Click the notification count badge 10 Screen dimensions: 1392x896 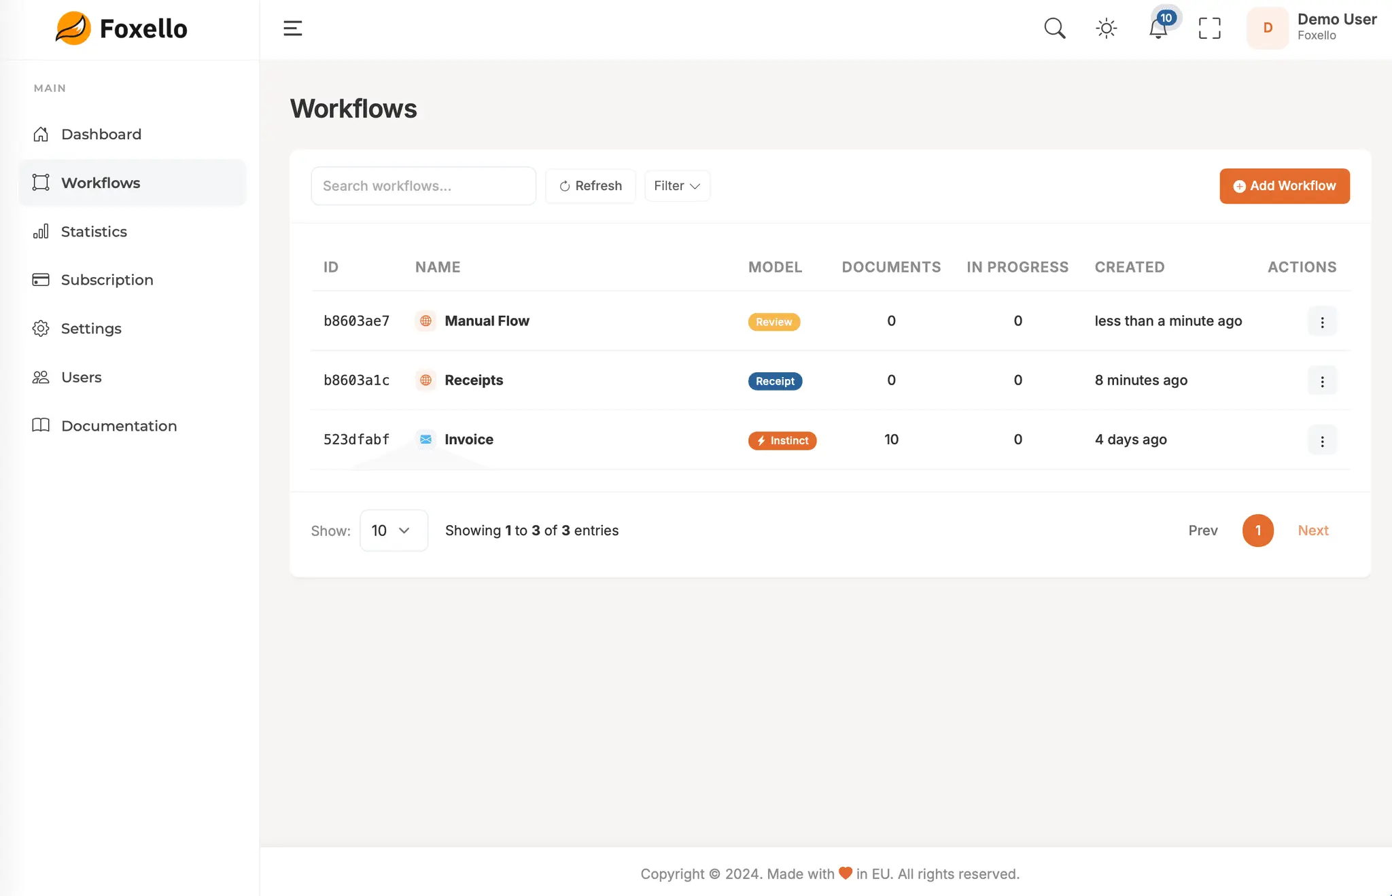click(1166, 18)
